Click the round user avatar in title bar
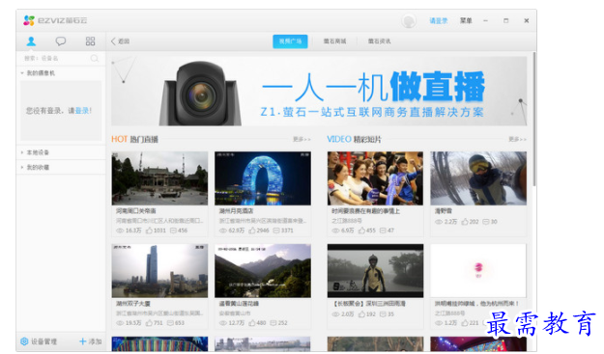The width and height of the screenshot is (604, 354). click(409, 21)
